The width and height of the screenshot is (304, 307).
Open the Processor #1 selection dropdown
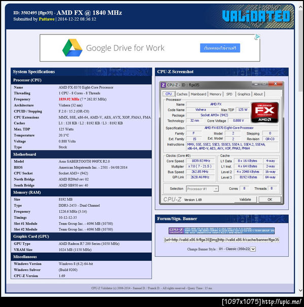point(202,189)
